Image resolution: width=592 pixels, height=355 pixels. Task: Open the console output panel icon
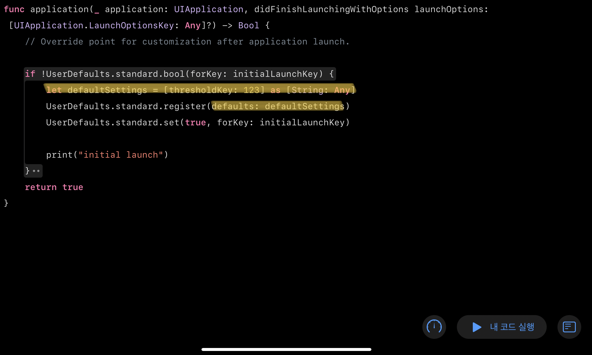pyautogui.click(x=569, y=327)
